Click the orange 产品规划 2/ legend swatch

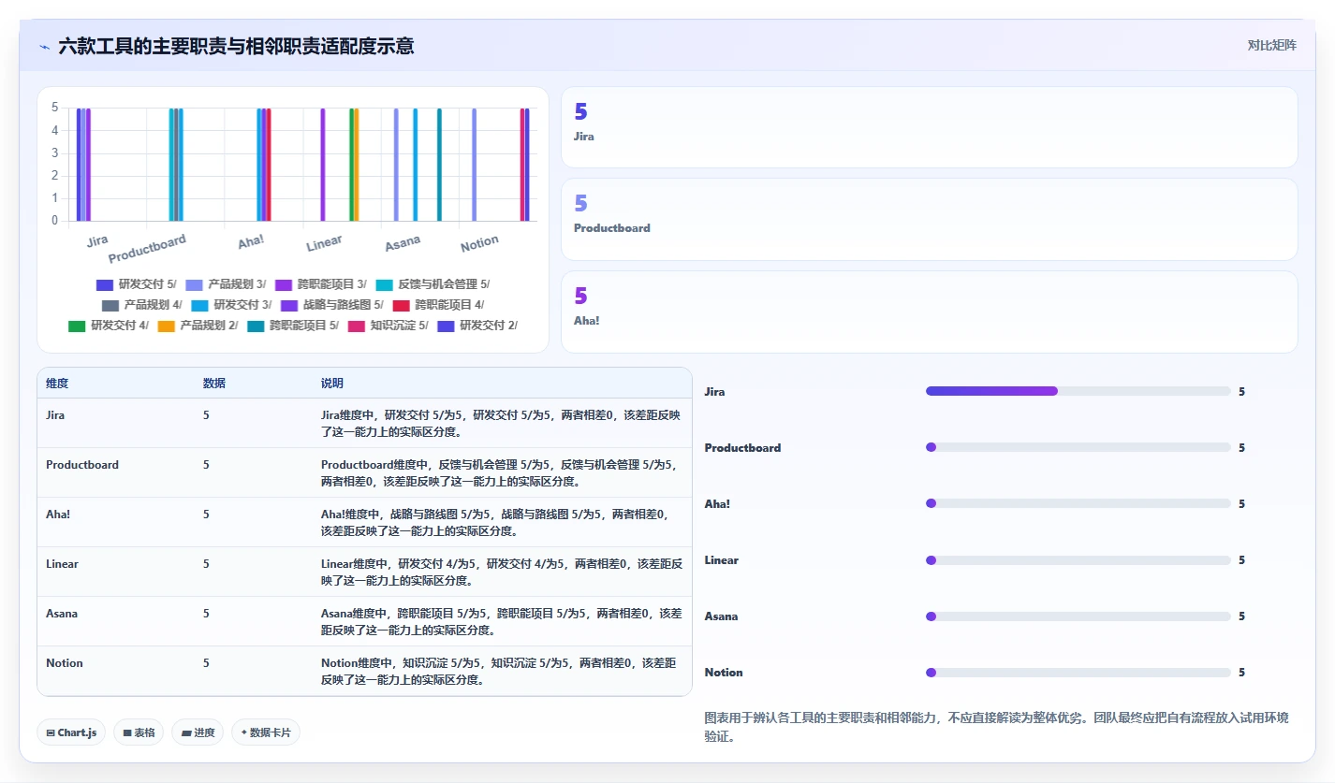[x=167, y=326]
